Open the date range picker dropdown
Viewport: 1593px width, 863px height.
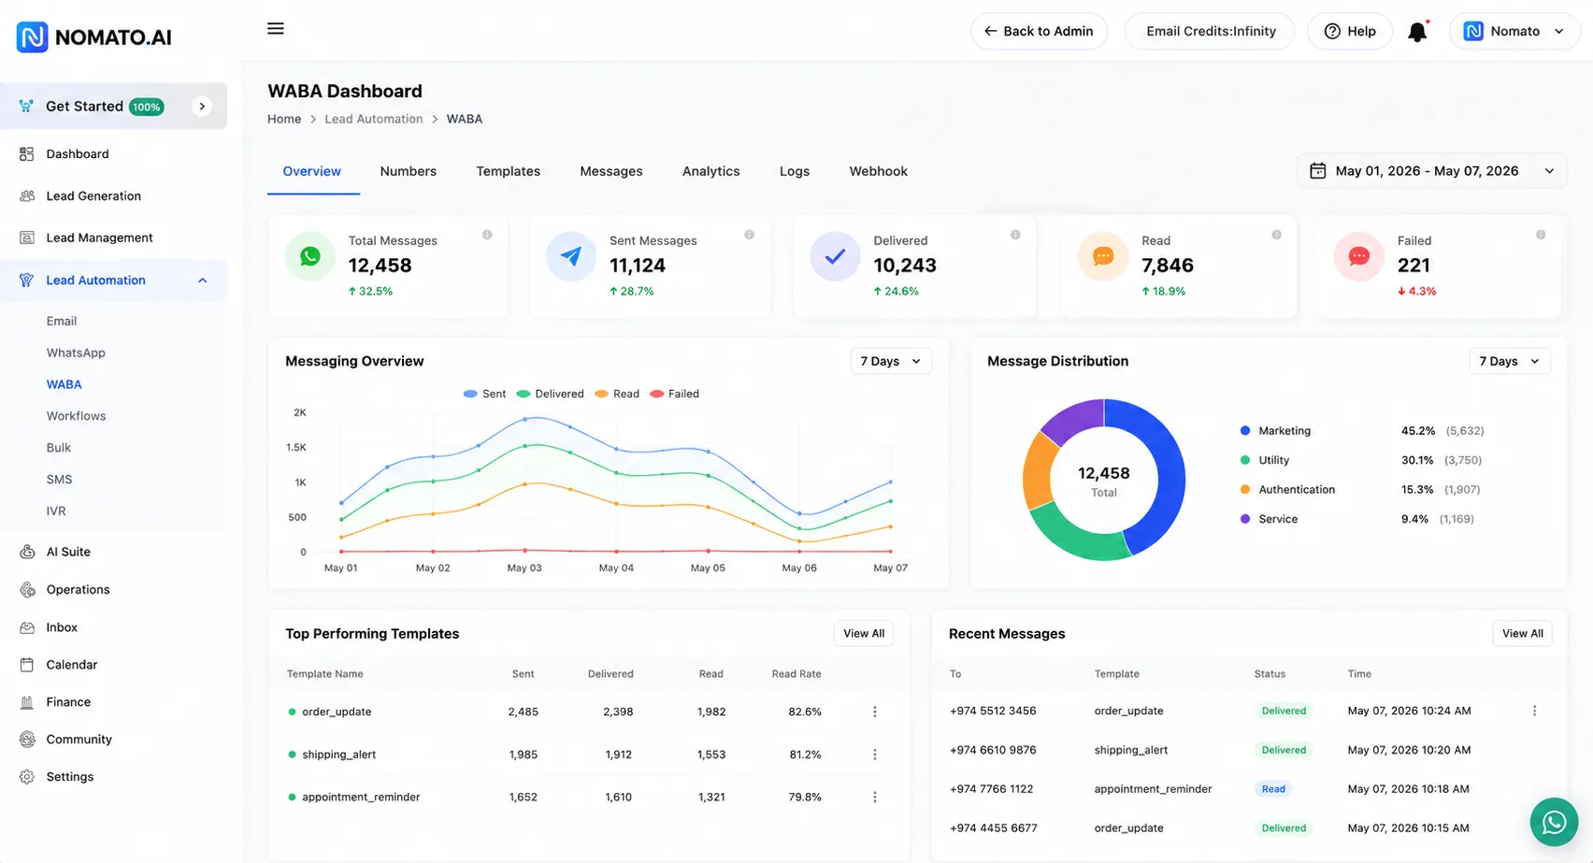[1432, 171]
